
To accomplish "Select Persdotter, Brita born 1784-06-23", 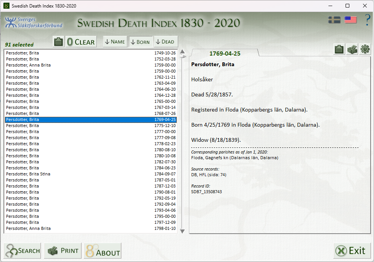I will click(91, 168).
